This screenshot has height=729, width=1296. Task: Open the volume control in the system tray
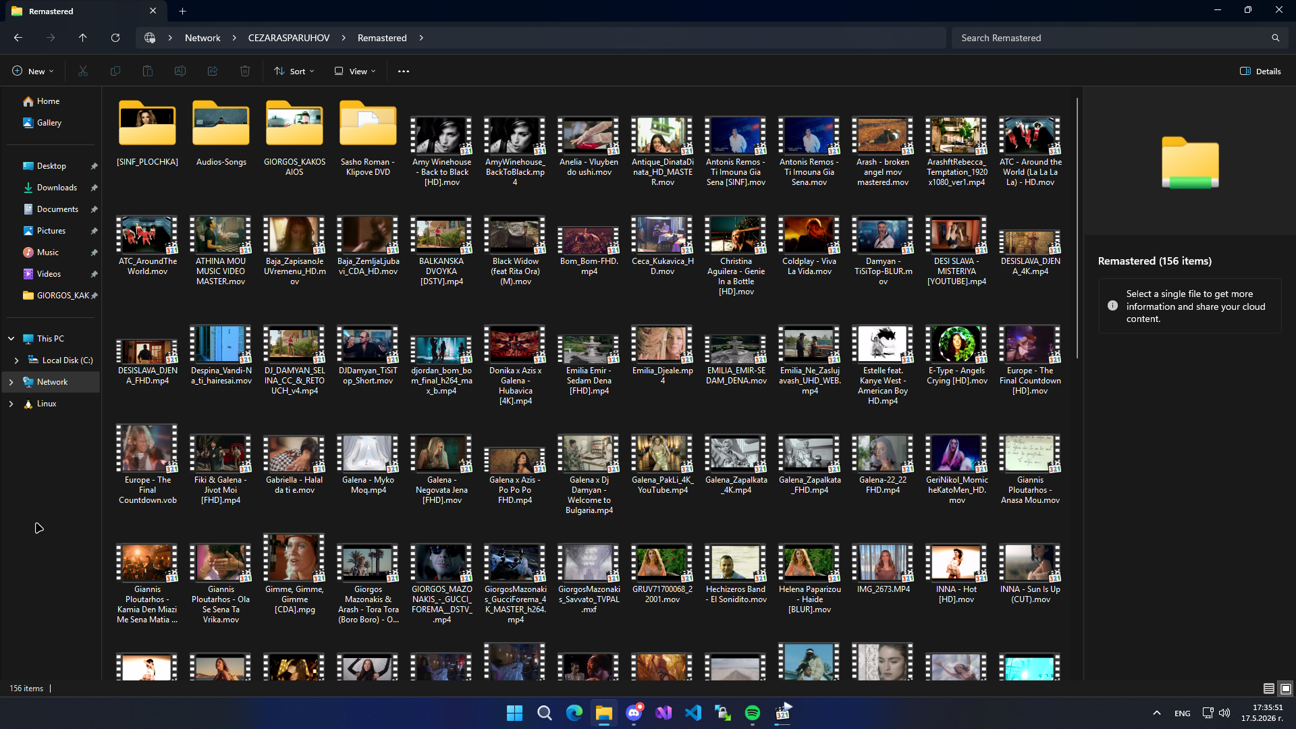[1224, 713]
